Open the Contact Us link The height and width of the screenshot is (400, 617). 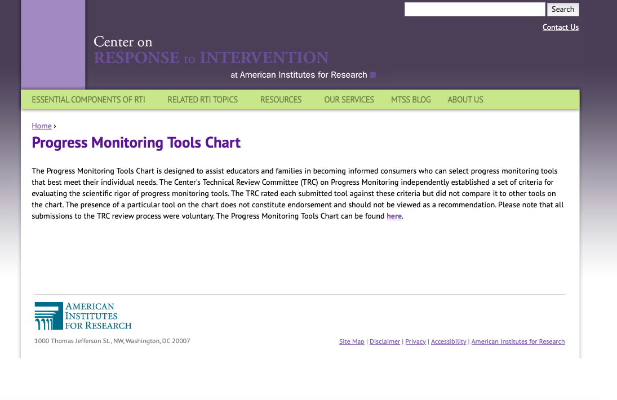(560, 27)
